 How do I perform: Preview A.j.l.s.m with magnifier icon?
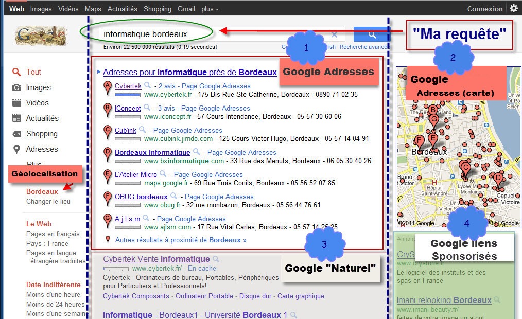click(146, 218)
